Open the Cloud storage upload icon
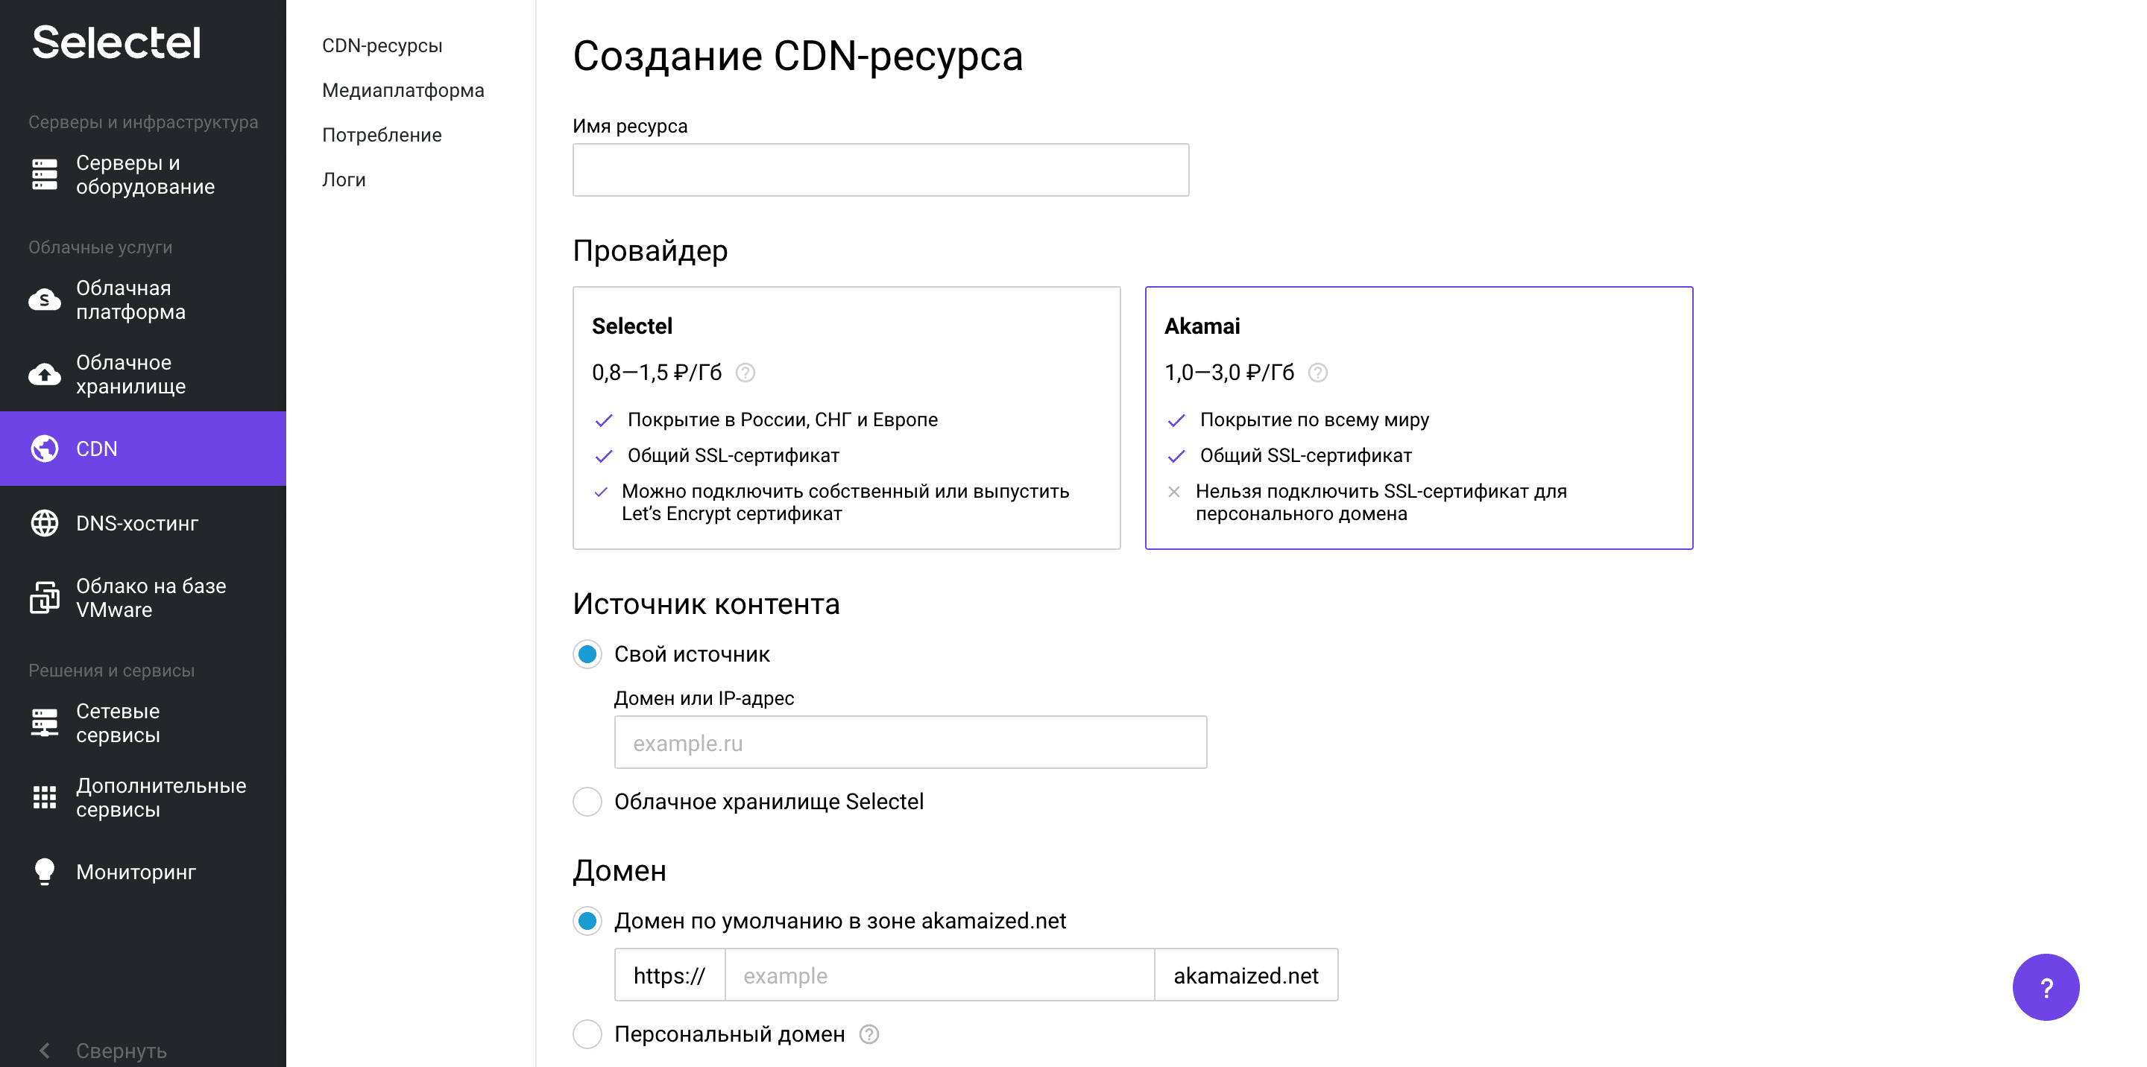Image resolution: width=2147 pixels, height=1067 pixels. [x=44, y=375]
